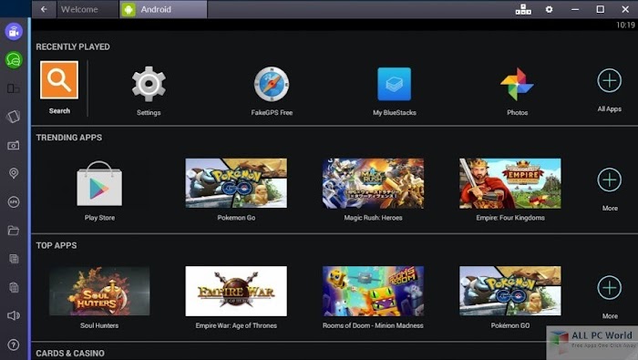Minimize the BlueStacks window
638x360 pixels.
point(575,9)
